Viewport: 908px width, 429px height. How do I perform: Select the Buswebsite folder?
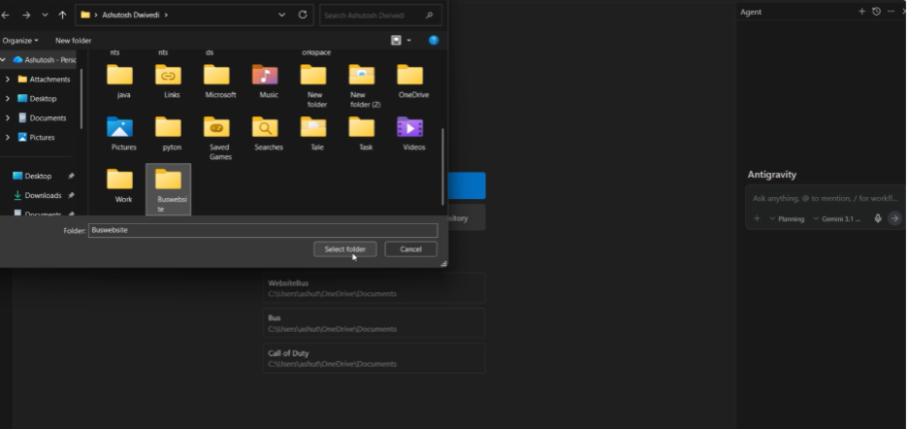(x=169, y=190)
